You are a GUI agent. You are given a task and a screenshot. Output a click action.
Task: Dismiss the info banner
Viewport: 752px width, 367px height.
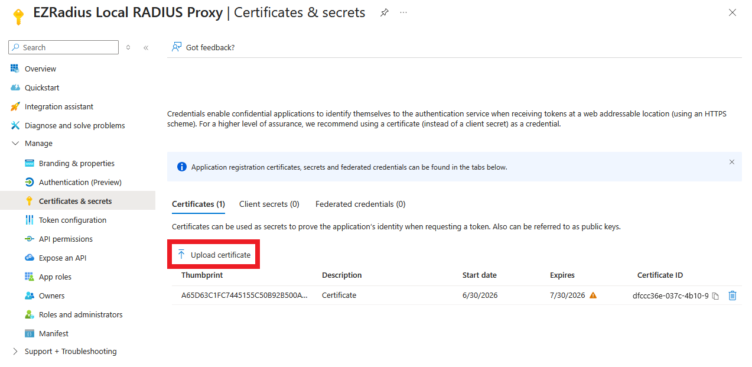point(732,162)
